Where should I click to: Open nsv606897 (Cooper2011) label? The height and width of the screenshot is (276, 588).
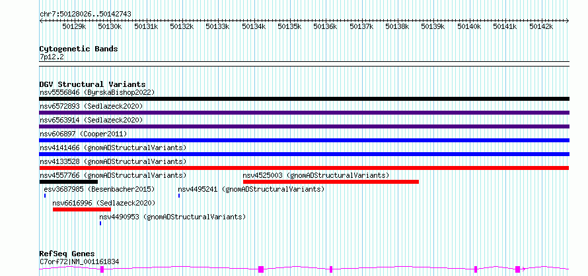click(x=83, y=134)
